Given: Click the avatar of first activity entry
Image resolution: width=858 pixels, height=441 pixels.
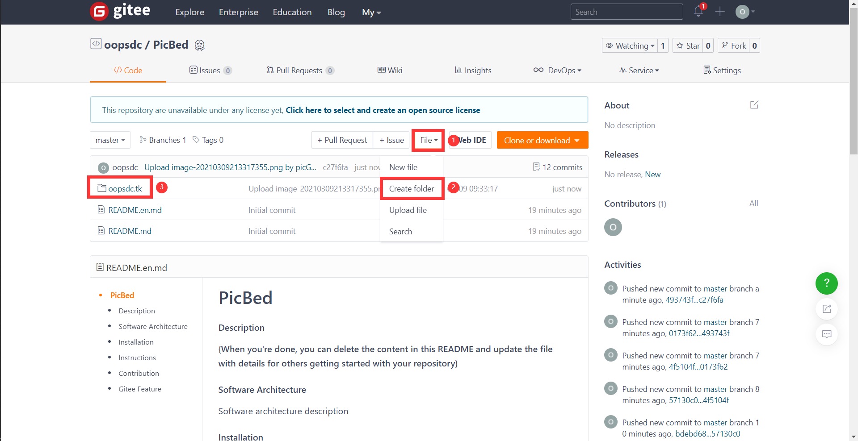Looking at the screenshot, I should (611, 288).
